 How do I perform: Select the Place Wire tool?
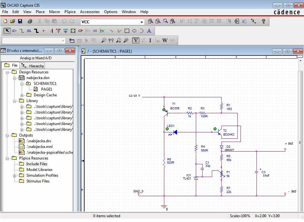[22, 31]
